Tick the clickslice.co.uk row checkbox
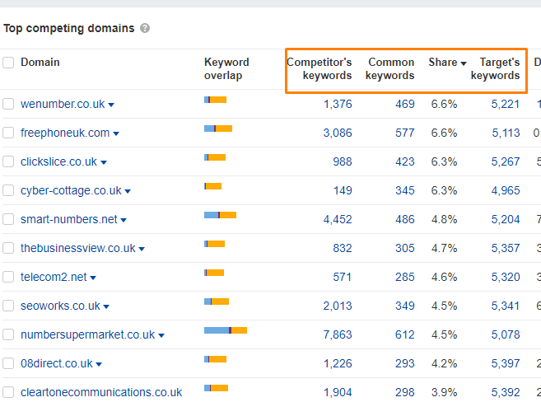 pos(8,161)
